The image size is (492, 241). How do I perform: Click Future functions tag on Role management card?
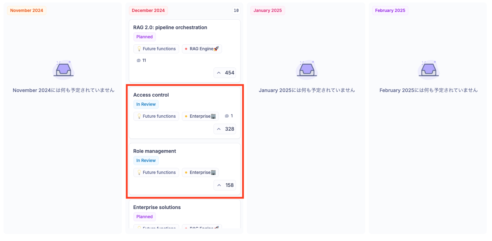coord(156,172)
